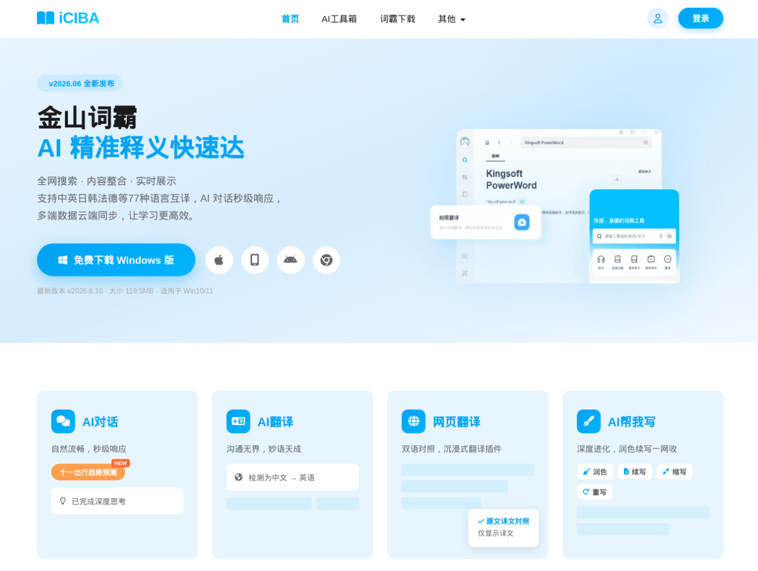Click the 网页翻译 globe icon
758x571 pixels.
click(x=414, y=421)
